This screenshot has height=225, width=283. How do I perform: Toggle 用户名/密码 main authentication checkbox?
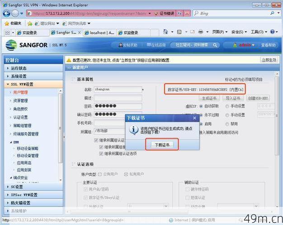click(x=85, y=189)
